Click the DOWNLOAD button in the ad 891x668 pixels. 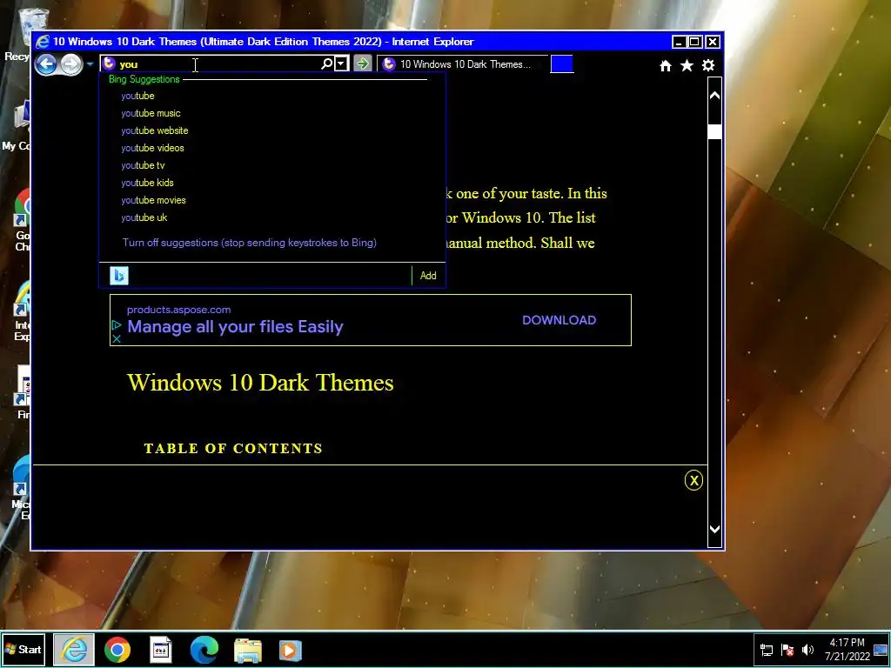tap(559, 320)
